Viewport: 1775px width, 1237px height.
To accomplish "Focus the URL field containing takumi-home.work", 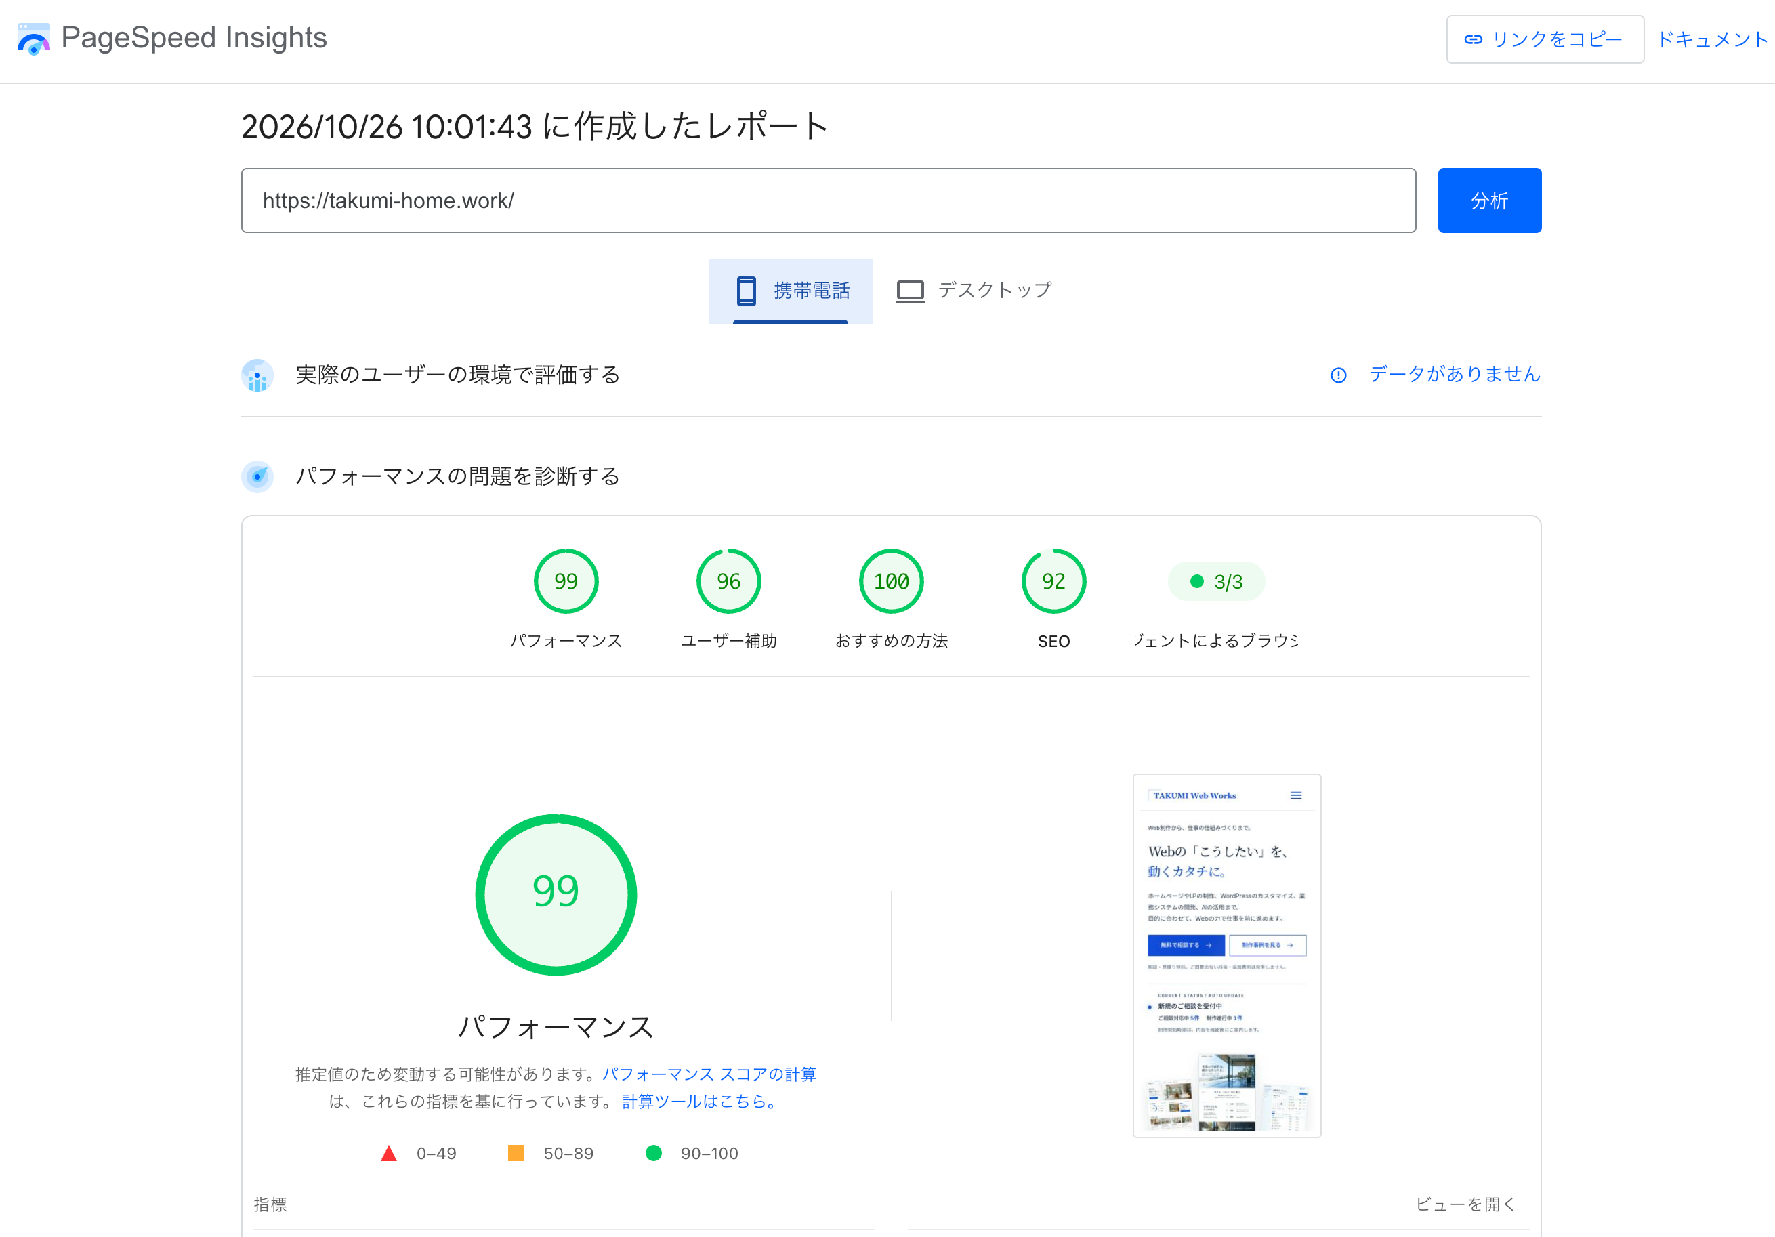I will click(828, 201).
